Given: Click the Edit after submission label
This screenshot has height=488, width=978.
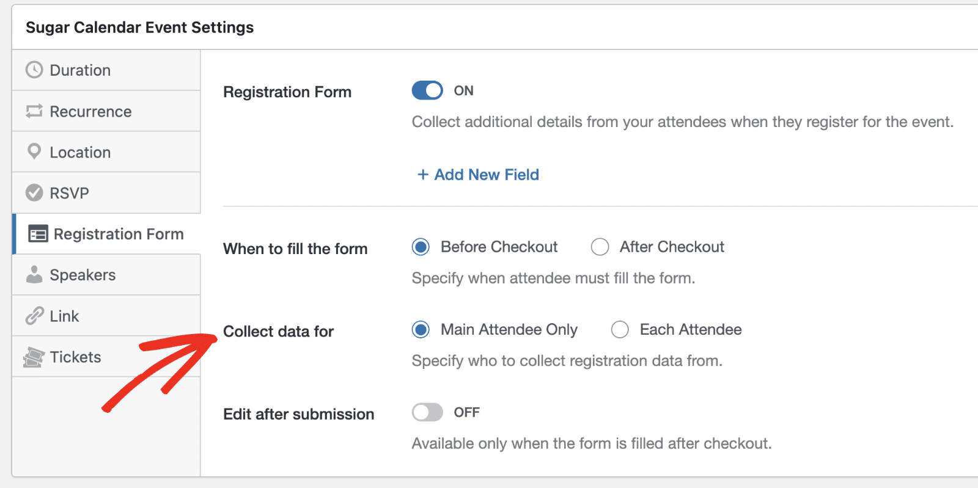Looking at the screenshot, I should click(x=298, y=414).
